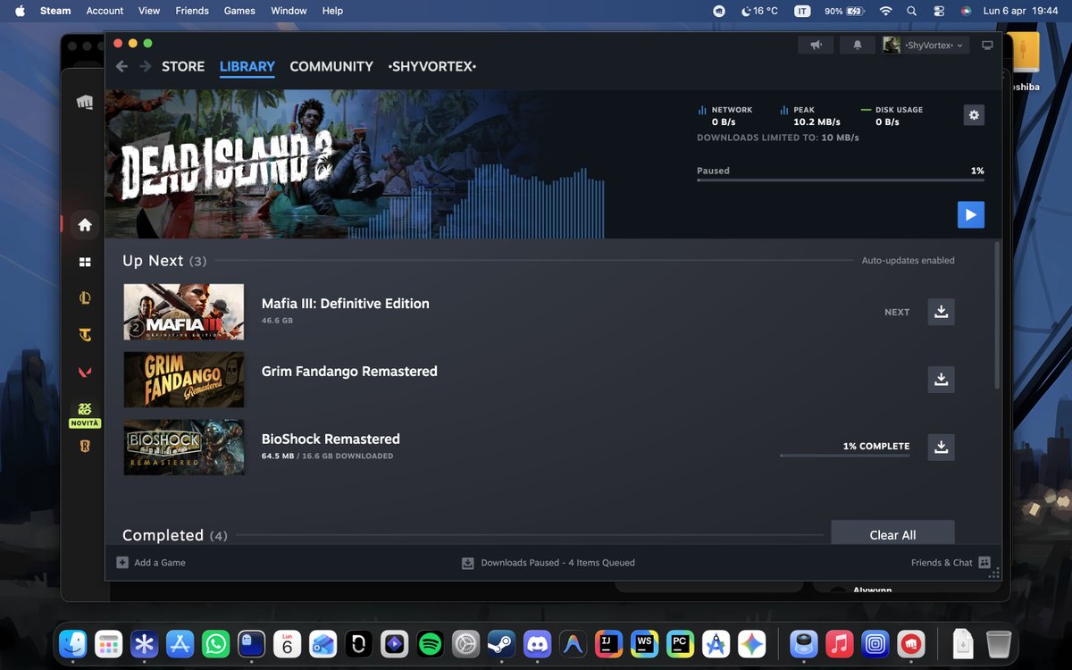Click Downloads Paused - 4 Items Queued
The height and width of the screenshot is (670, 1072).
(549, 563)
